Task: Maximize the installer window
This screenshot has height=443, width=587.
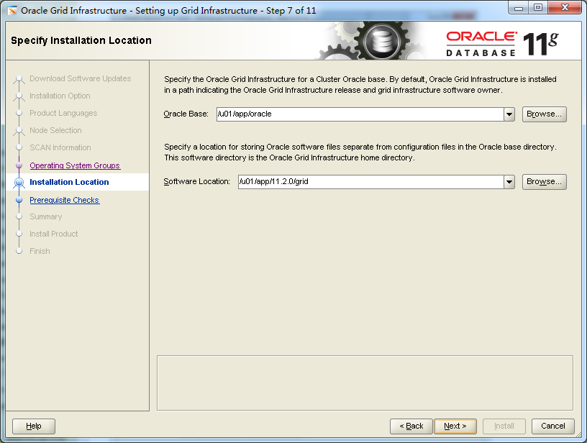Action: (x=538, y=8)
